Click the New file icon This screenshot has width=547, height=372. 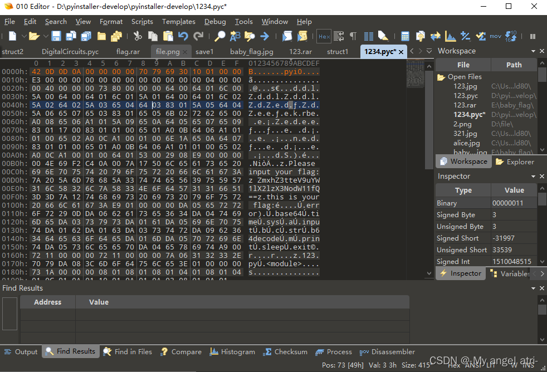[x=13, y=36]
